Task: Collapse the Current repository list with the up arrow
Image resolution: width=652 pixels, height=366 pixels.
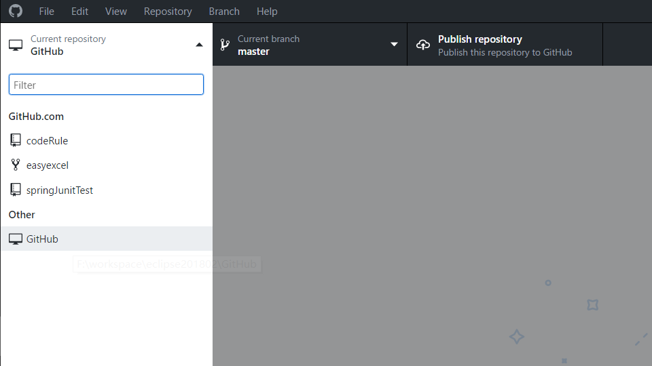Action: [199, 45]
